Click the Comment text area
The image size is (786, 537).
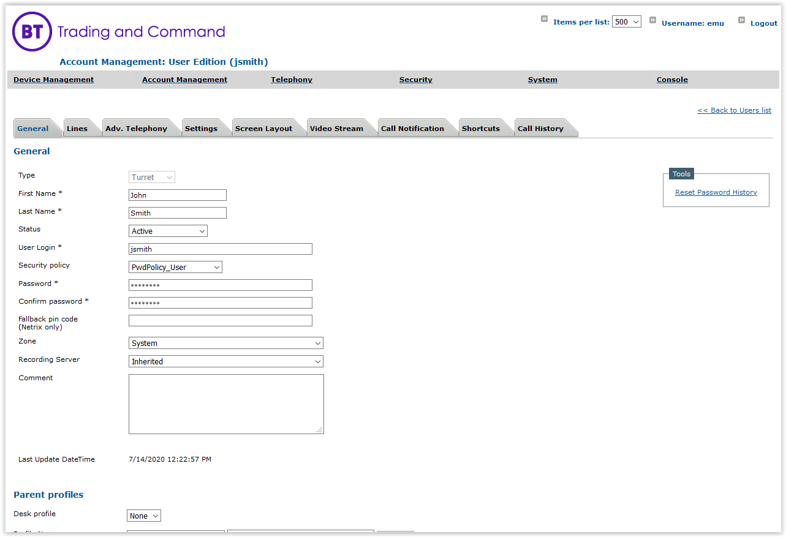pyautogui.click(x=226, y=404)
